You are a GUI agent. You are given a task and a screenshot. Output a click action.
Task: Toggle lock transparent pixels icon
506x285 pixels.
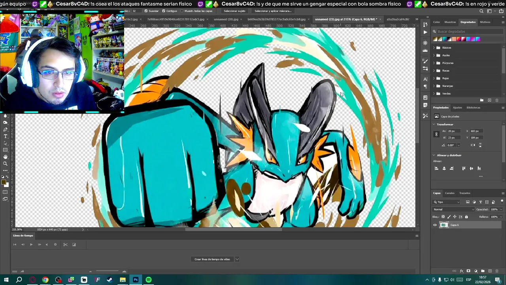click(x=443, y=217)
